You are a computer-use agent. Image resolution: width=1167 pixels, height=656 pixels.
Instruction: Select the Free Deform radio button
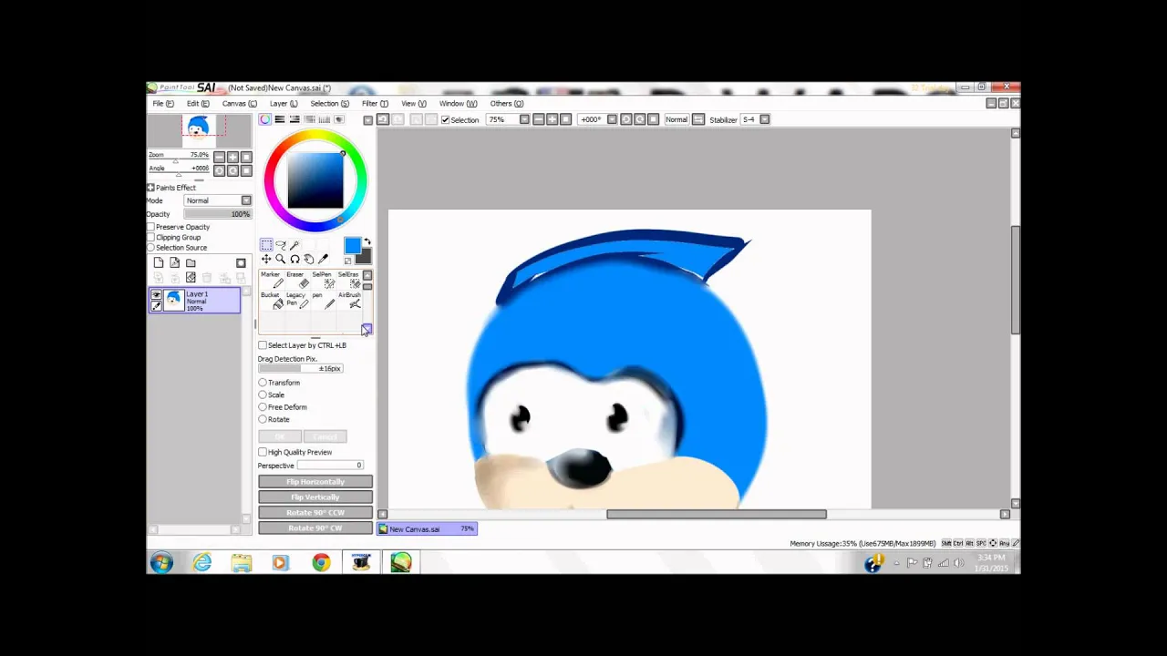263,407
